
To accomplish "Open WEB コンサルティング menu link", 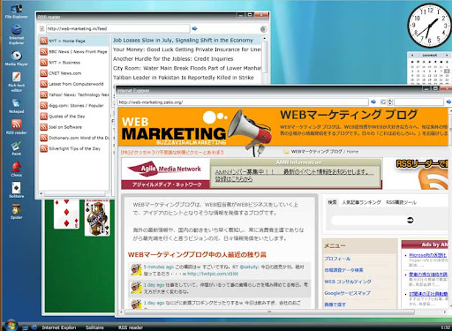I will [348, 282].
